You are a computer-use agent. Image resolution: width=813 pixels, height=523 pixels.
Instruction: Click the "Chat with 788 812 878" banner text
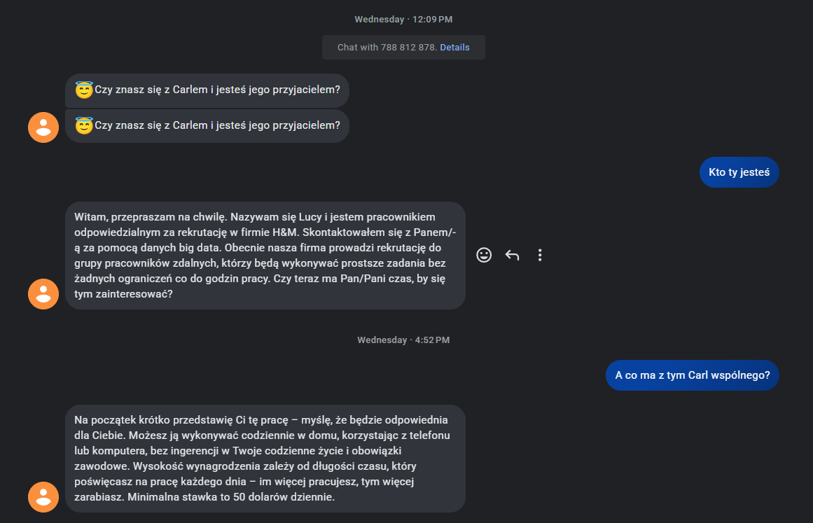[x=387, y=48]
